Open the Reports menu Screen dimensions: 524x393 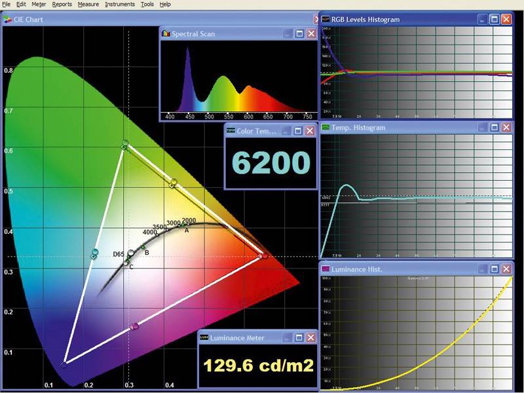[62, 5]
